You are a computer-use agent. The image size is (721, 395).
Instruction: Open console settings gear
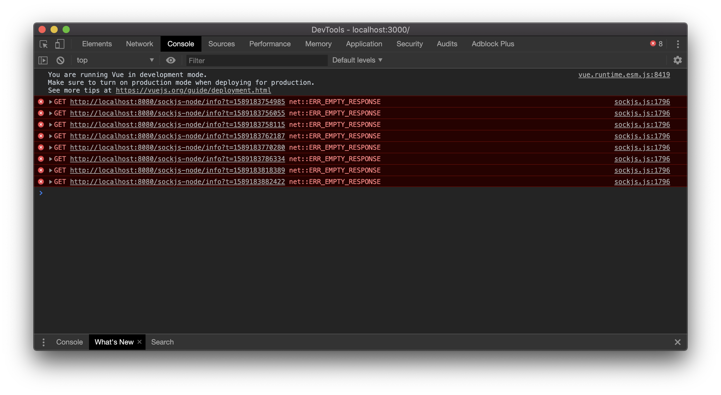click(x=677, y=60)
